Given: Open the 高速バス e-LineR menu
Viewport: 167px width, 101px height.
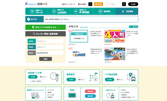Looking at the screenshot, I should [x=59, y=11].
